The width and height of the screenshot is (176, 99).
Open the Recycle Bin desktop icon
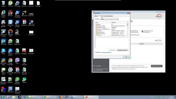(x=4, y=4)
